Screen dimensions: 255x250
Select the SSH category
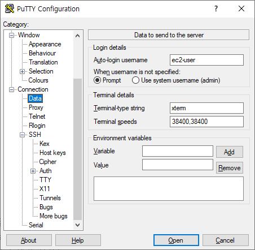[x=35, y=135]
